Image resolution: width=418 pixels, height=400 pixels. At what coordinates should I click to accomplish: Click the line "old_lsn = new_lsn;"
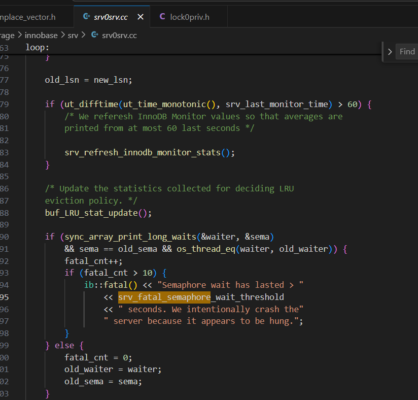(88, 80)
